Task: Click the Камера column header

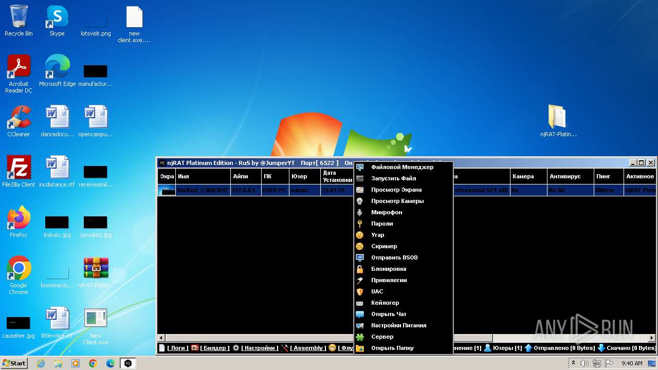Action: click(x=528, y=176)
